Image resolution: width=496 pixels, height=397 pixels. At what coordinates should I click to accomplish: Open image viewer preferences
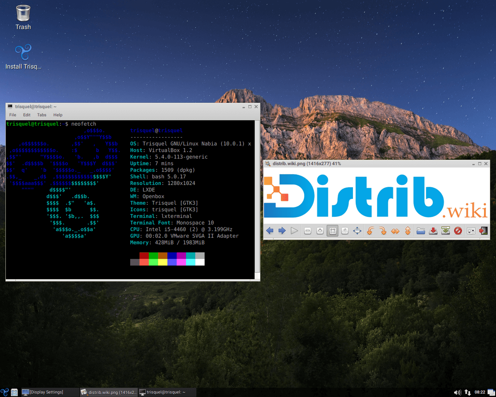(471, 231)
